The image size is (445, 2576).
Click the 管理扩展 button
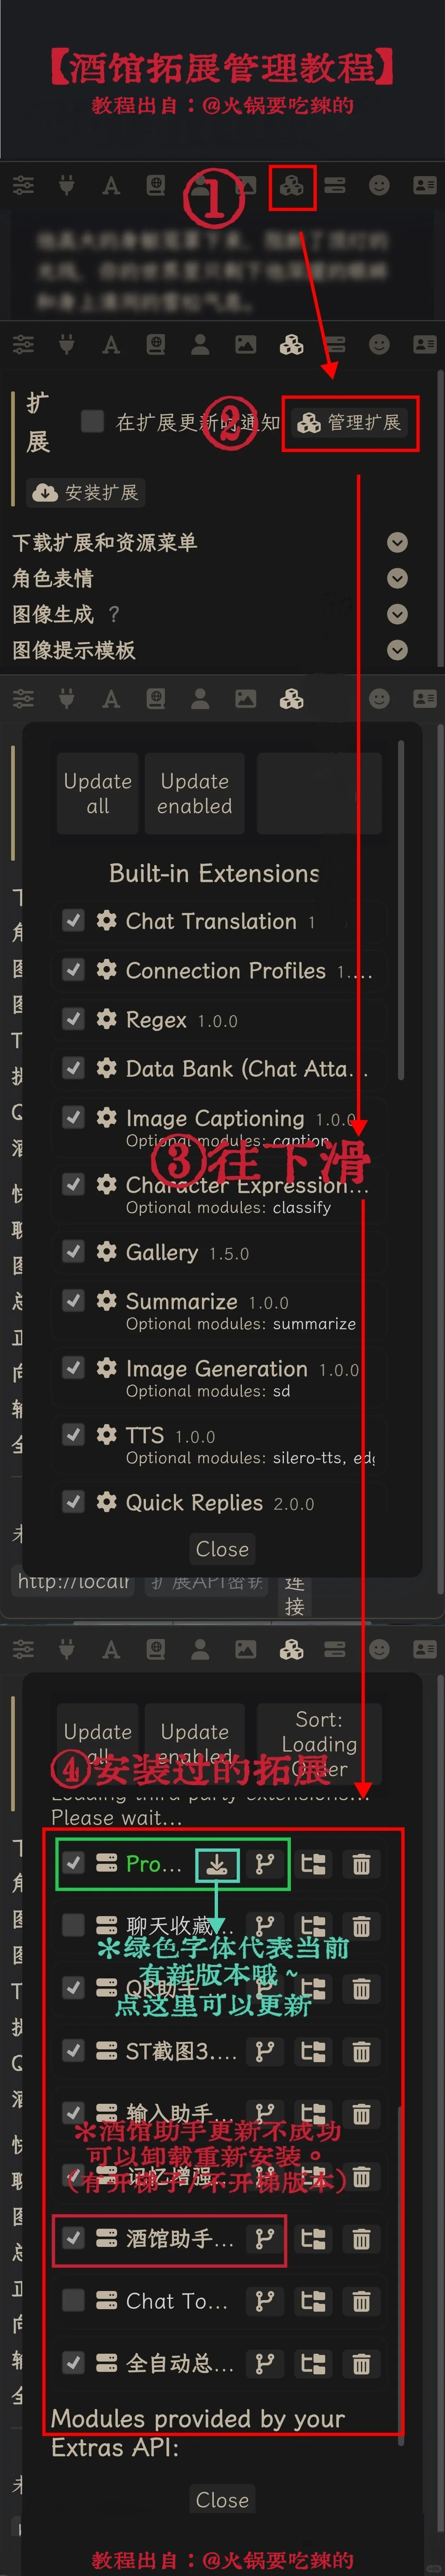coord(350,422)
